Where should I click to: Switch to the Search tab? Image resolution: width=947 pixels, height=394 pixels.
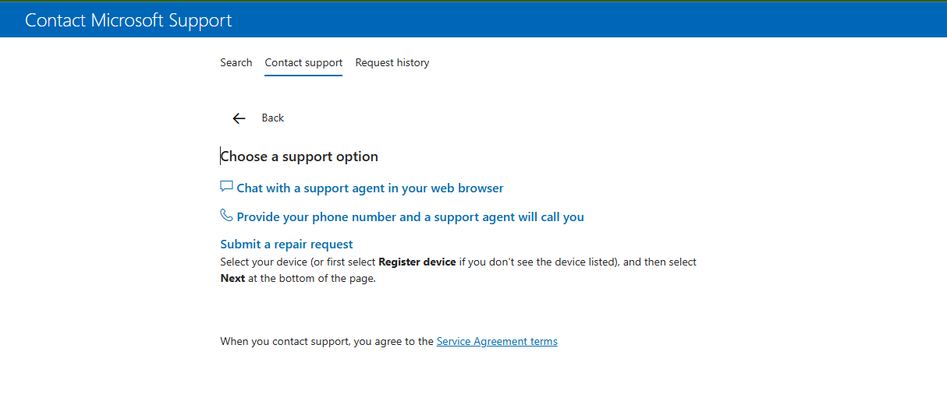point(236,62)
